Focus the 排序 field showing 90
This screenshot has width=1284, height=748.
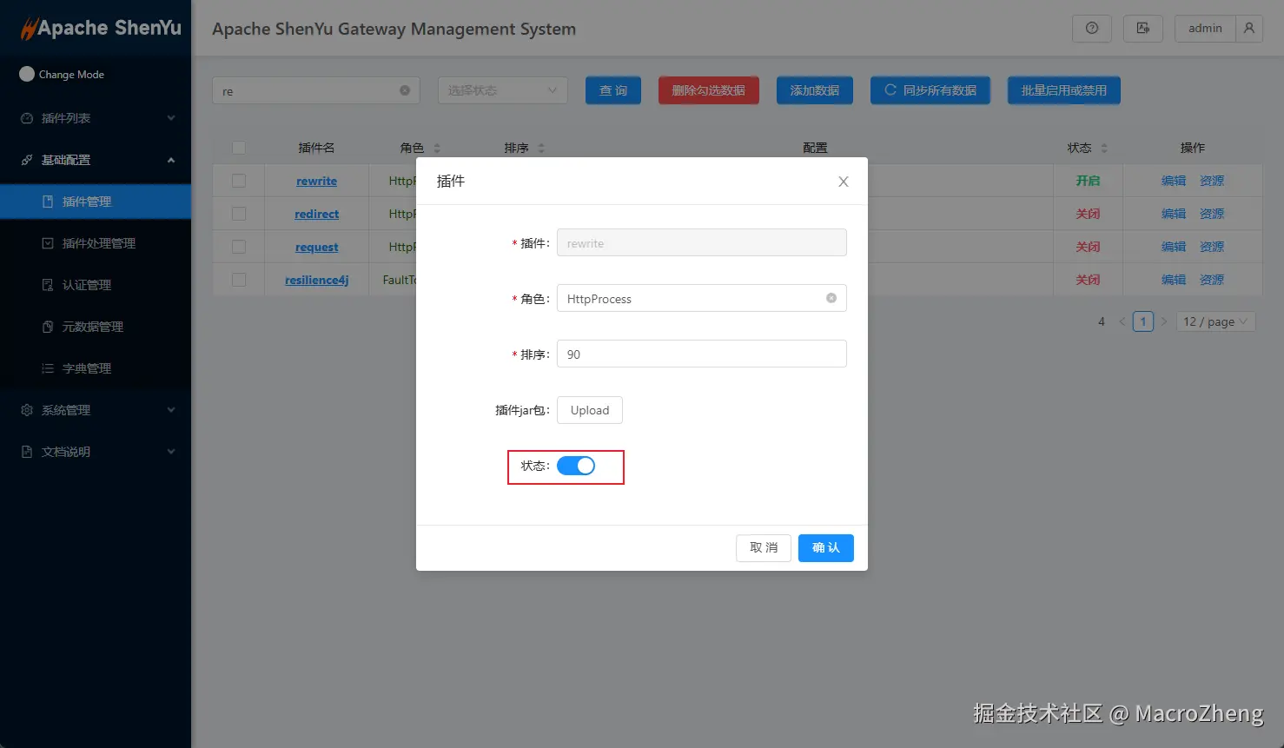point(701,354)
